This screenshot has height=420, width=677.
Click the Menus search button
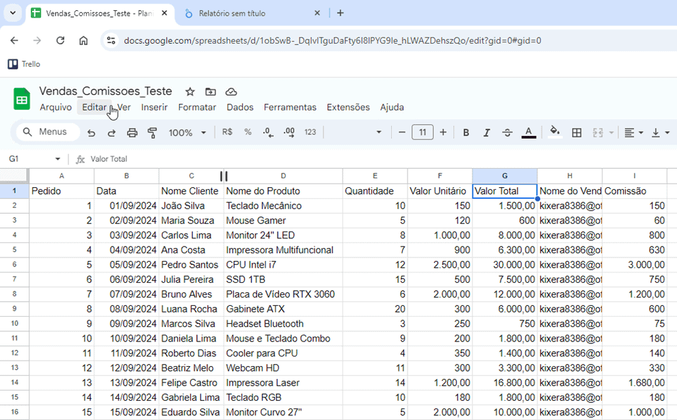[x=47, y=132]
